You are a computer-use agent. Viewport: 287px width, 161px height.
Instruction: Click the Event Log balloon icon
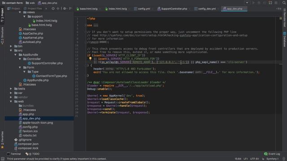click(x=266, y=154)
